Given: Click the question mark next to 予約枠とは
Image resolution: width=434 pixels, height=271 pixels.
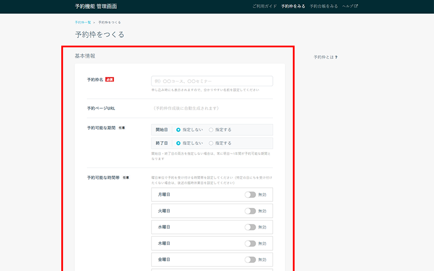Looking at the screenshot, I should 336,57.
